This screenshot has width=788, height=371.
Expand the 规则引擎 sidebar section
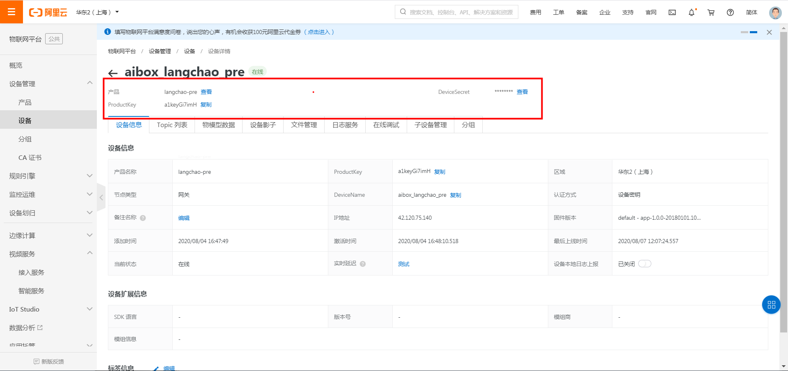90,175
